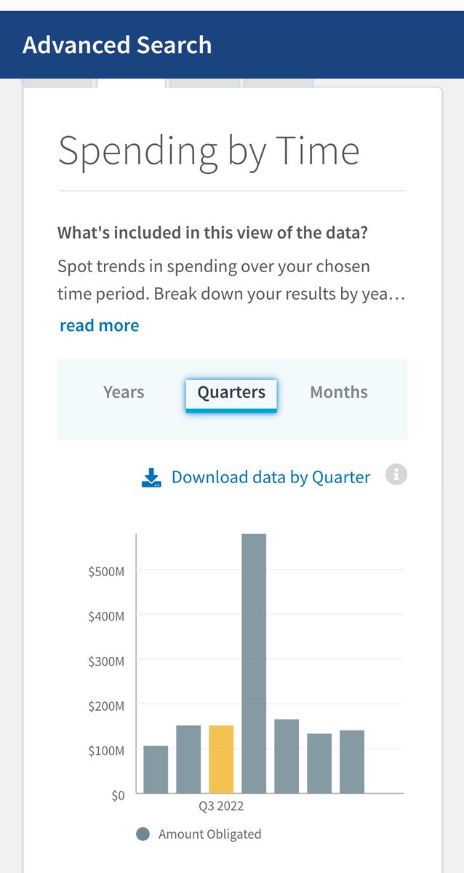
Task: Click the Advanced Search header title
Action: [117, 45]
